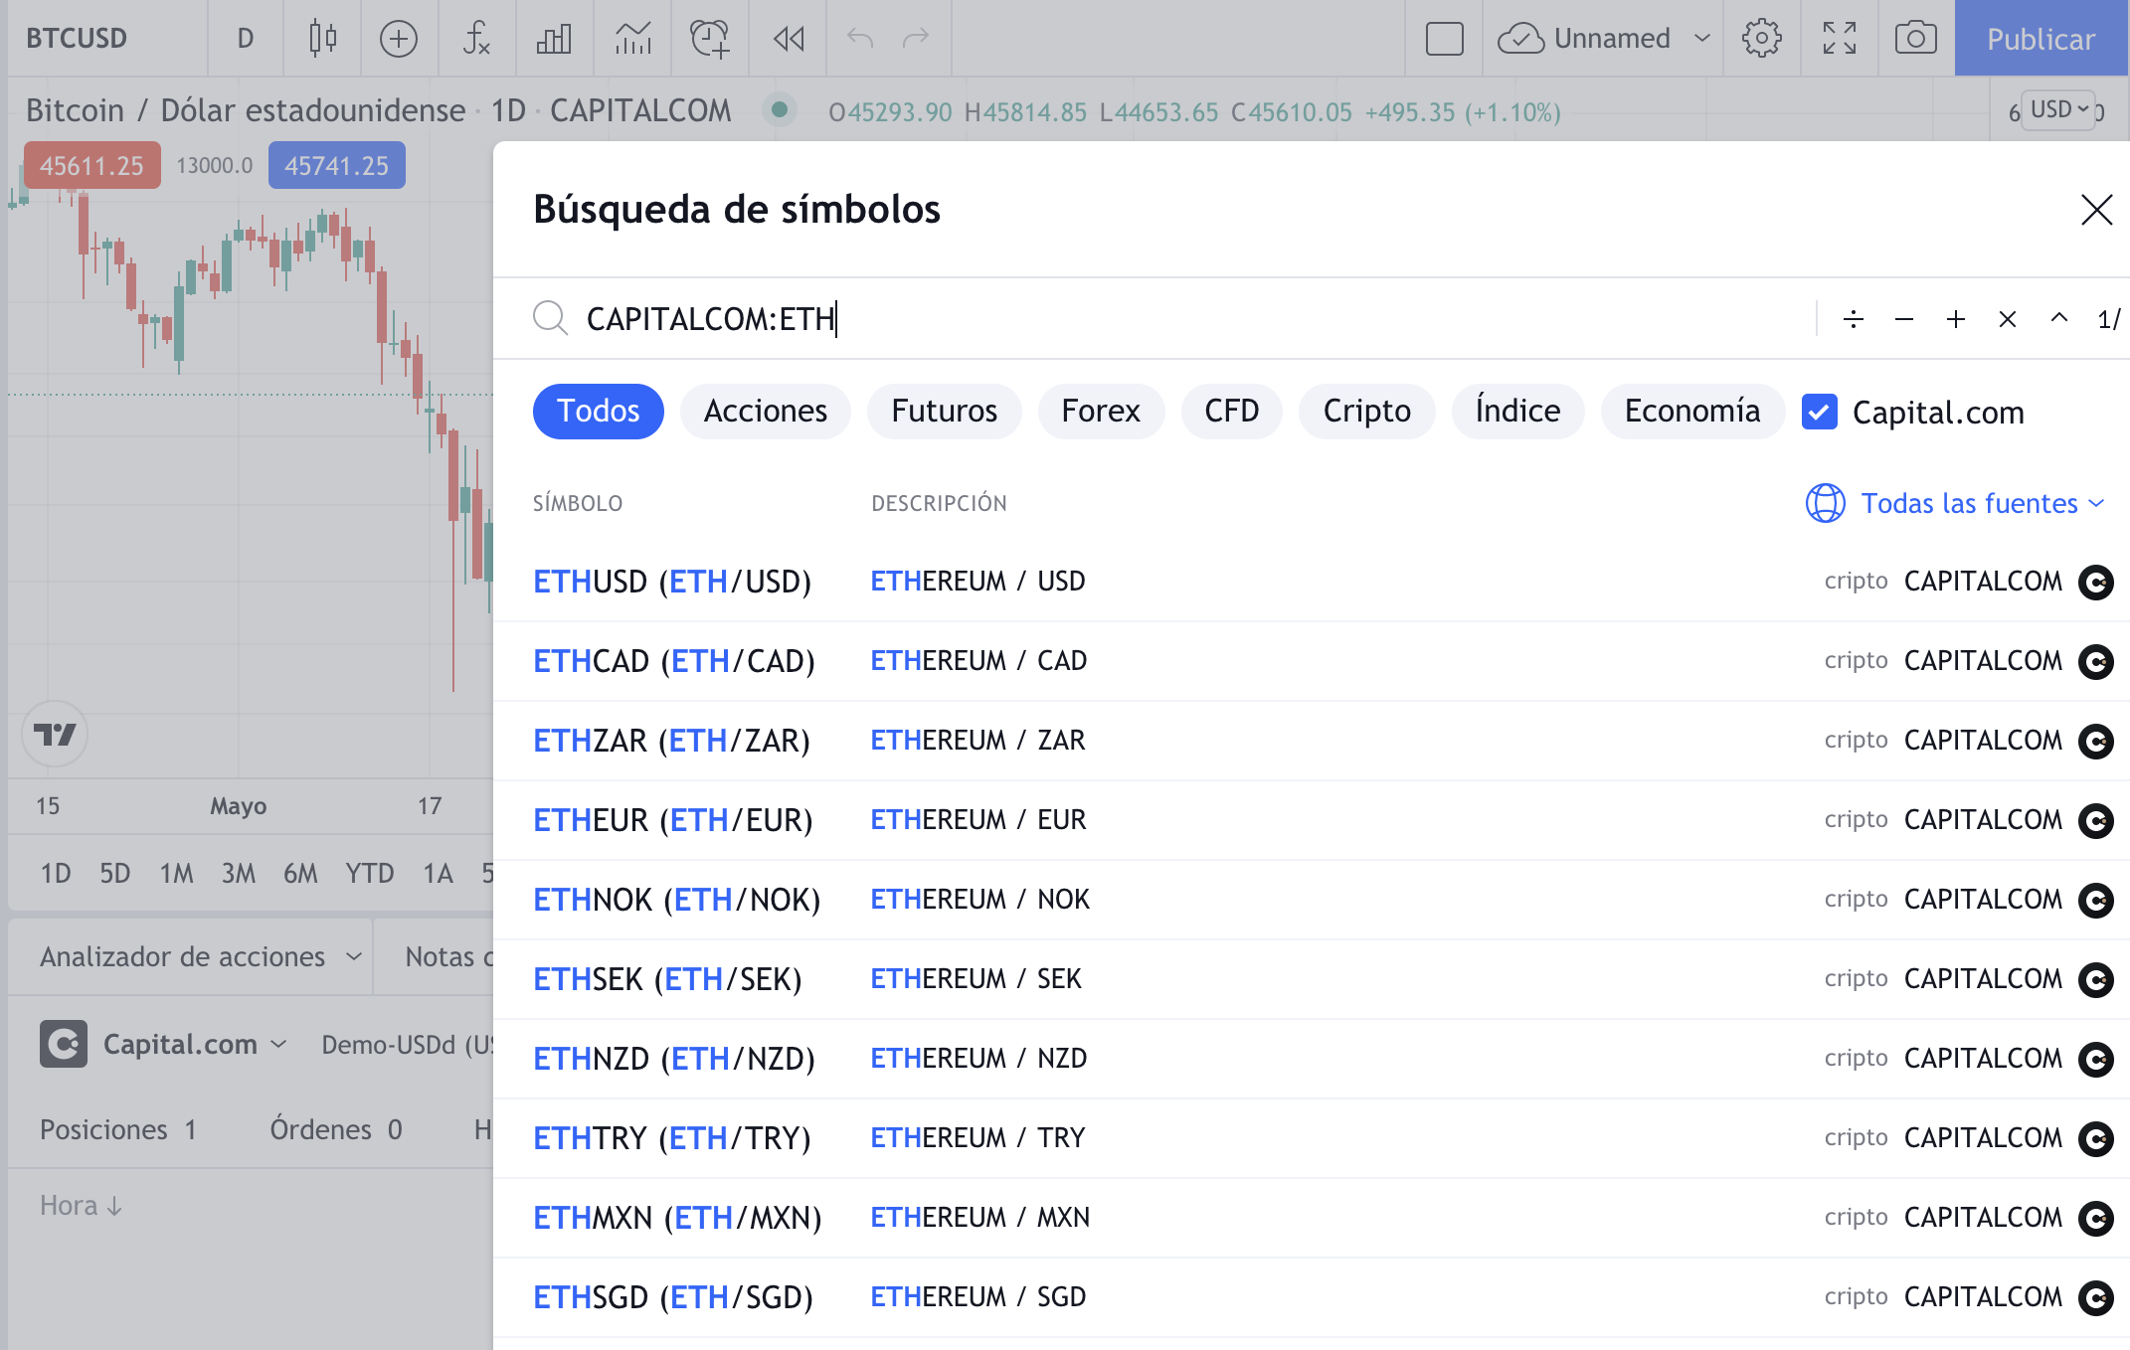Select the Cripto filter chip
The width and height of the screenshot is (2130, 1350).
click(1366, 411)
